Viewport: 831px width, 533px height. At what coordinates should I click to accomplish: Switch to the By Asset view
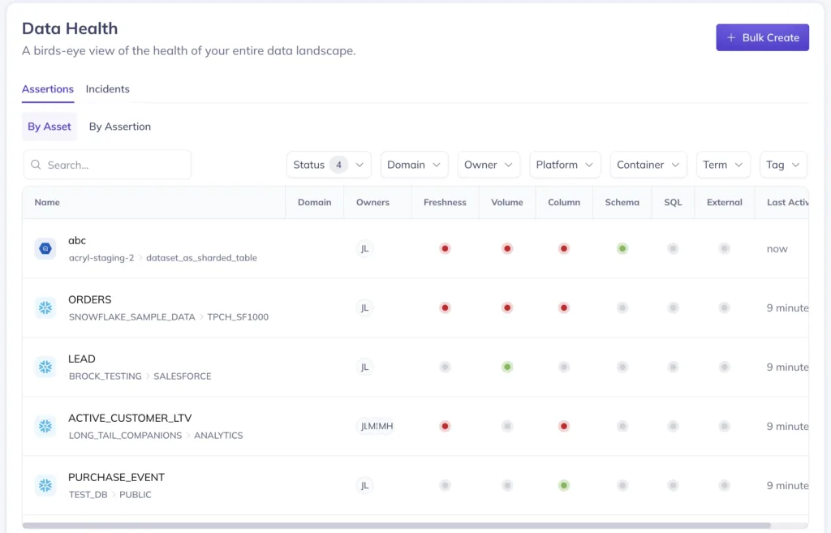coord(49,127)
